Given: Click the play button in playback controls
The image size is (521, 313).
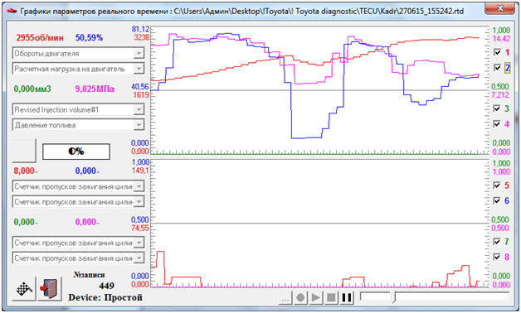Looking at the screenshot, I should coord(315,297).
